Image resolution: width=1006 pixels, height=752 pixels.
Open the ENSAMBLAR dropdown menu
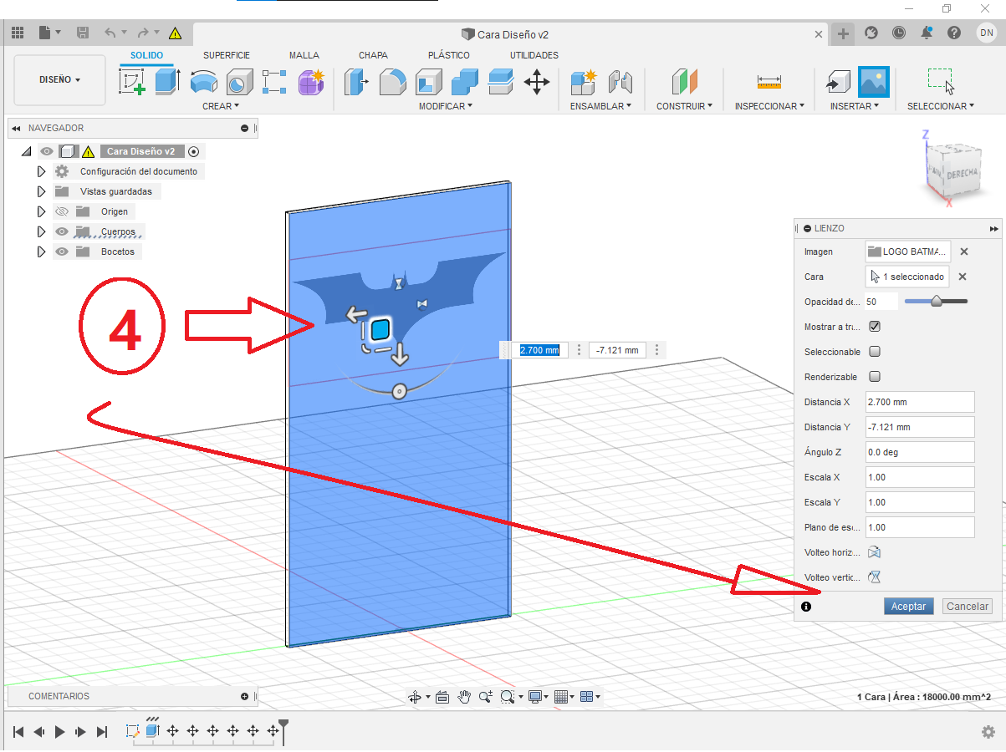point(600,106)
